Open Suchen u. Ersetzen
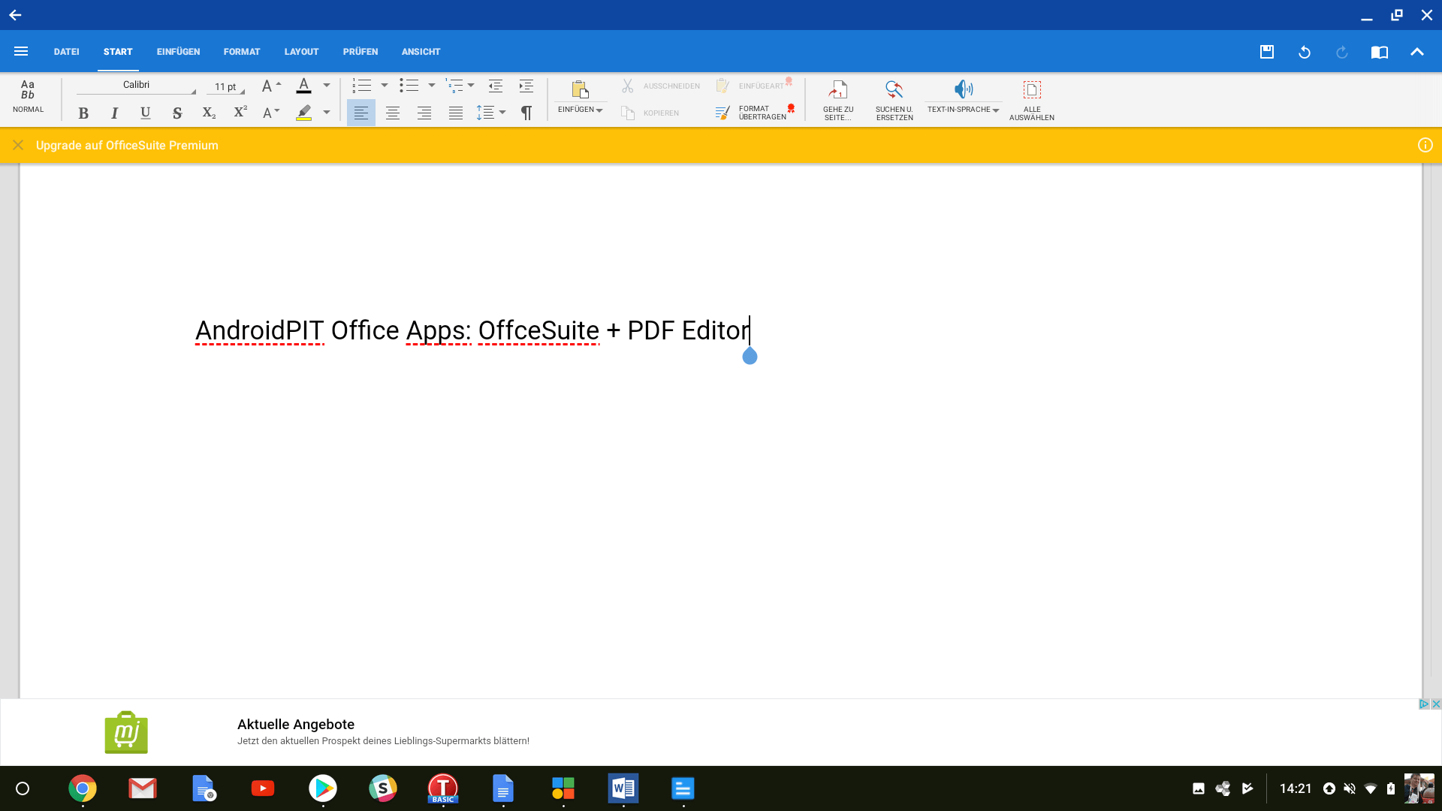This screenshot has width=1442, height=811. coord(893,99)
